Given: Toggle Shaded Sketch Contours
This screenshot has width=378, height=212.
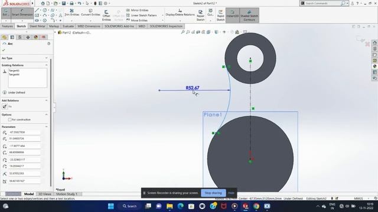Looking at the screenshot, I should [x=249, y=15].
